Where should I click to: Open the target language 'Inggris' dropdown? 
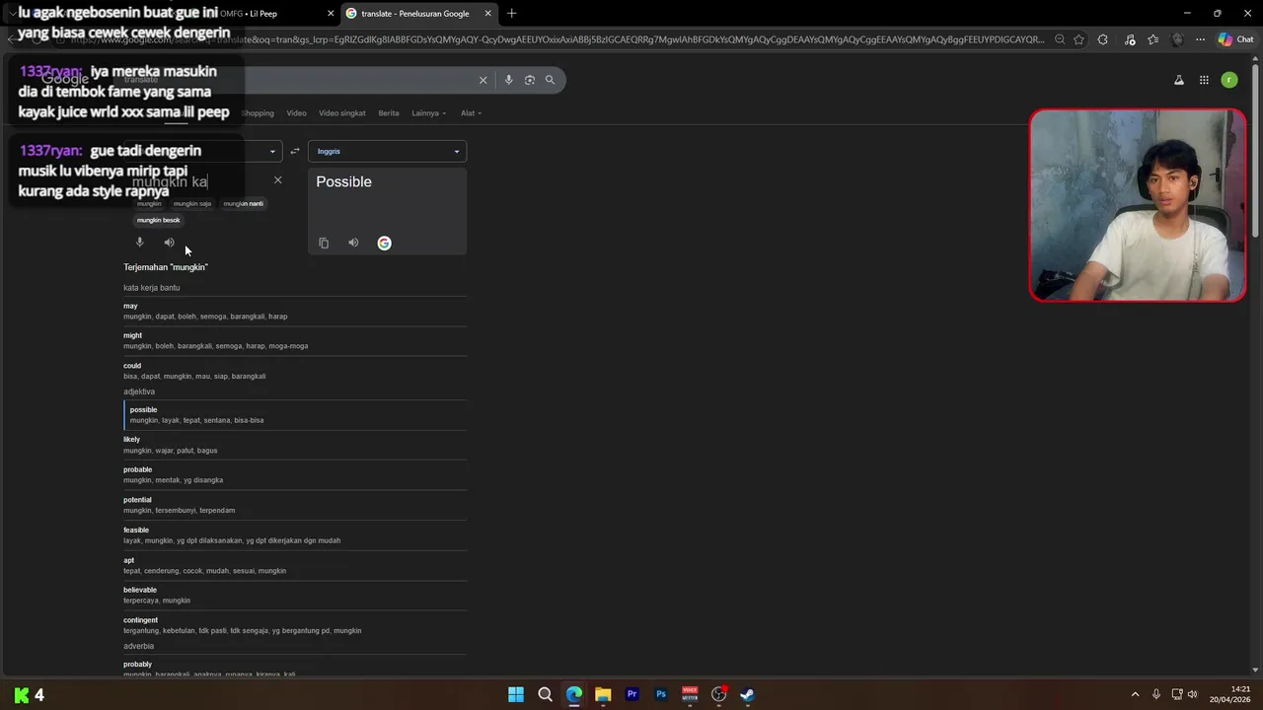(x=387, y=151)
